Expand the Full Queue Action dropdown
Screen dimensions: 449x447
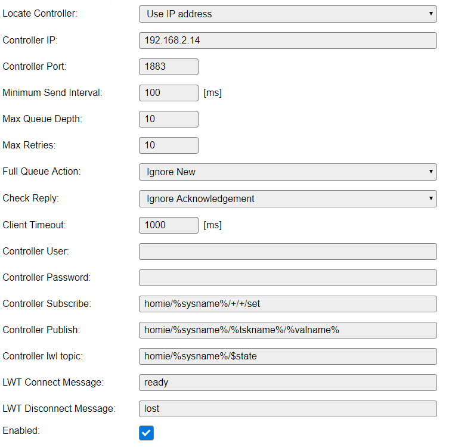click(x=288, y=172)
